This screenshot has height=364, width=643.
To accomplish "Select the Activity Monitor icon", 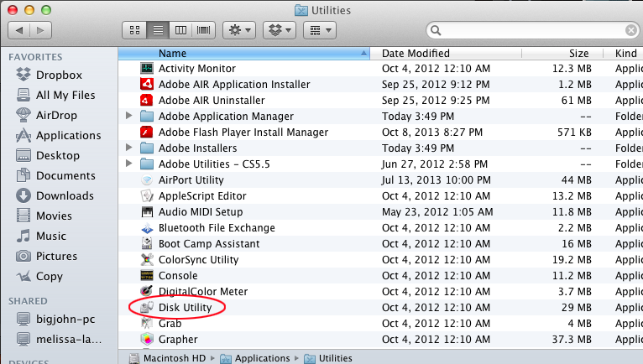I will [147, 69].
